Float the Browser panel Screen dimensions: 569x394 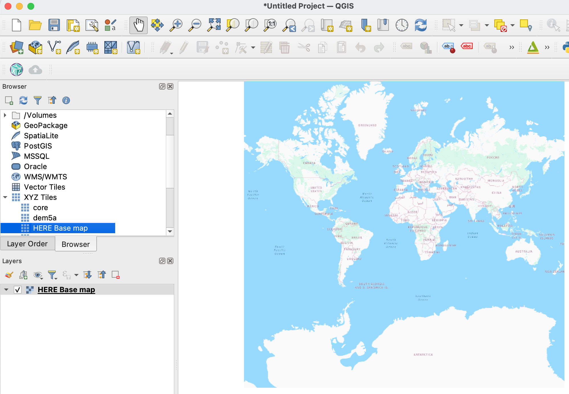[162, 86]
